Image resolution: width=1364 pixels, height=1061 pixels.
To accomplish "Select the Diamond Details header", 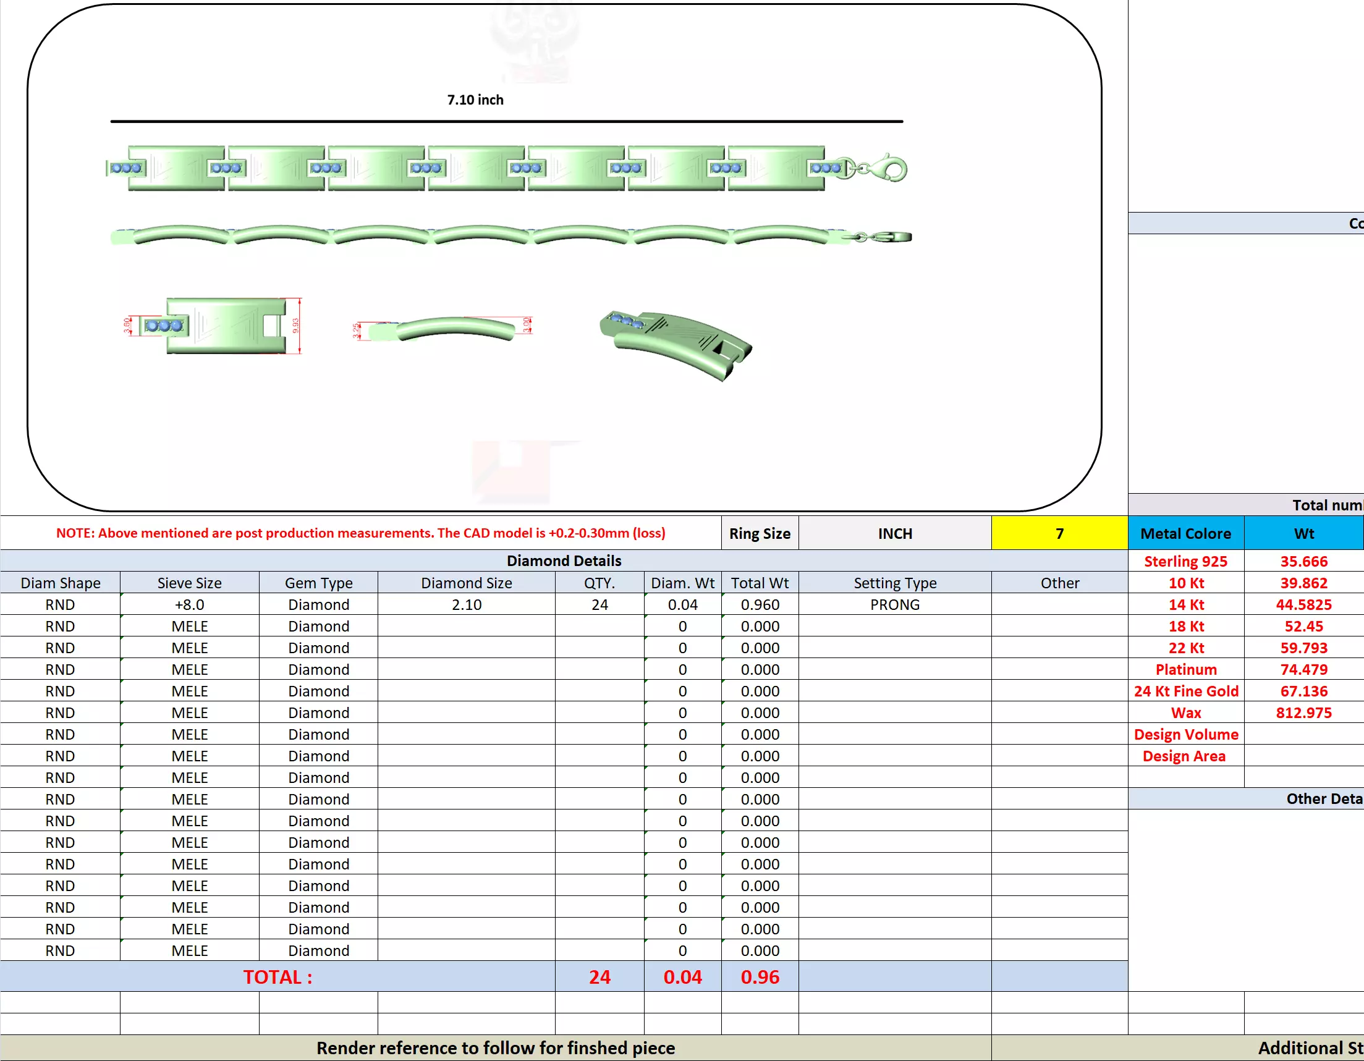I will coord(563,560).
